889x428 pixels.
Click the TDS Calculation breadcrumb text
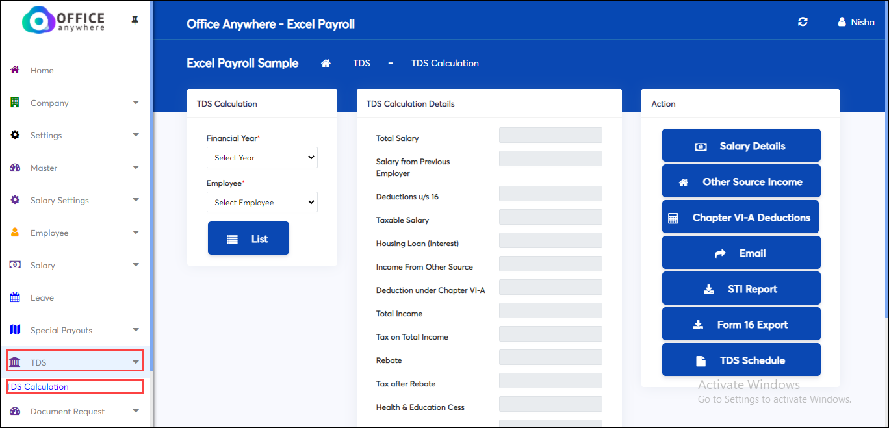pyautogui.click(x=445, y=63)
